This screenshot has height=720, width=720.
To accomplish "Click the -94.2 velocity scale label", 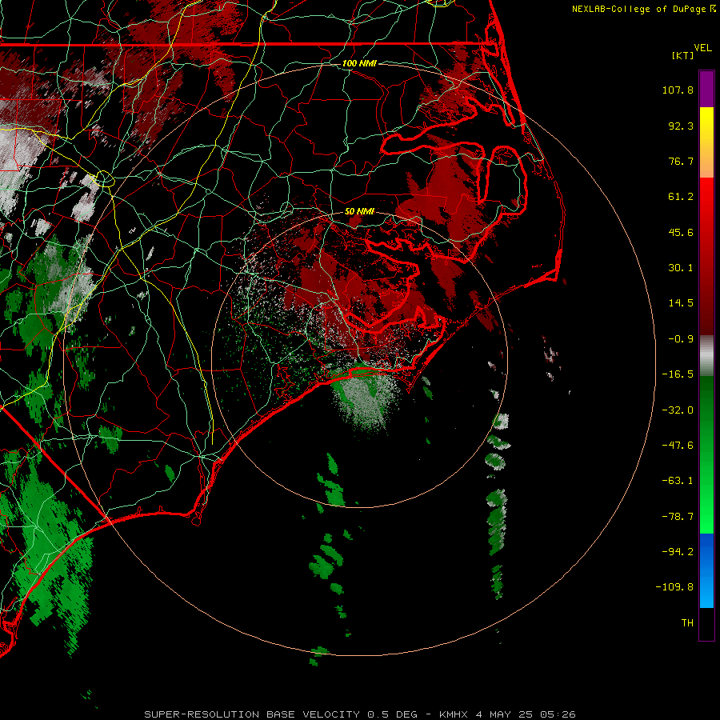I will (678, 551).
